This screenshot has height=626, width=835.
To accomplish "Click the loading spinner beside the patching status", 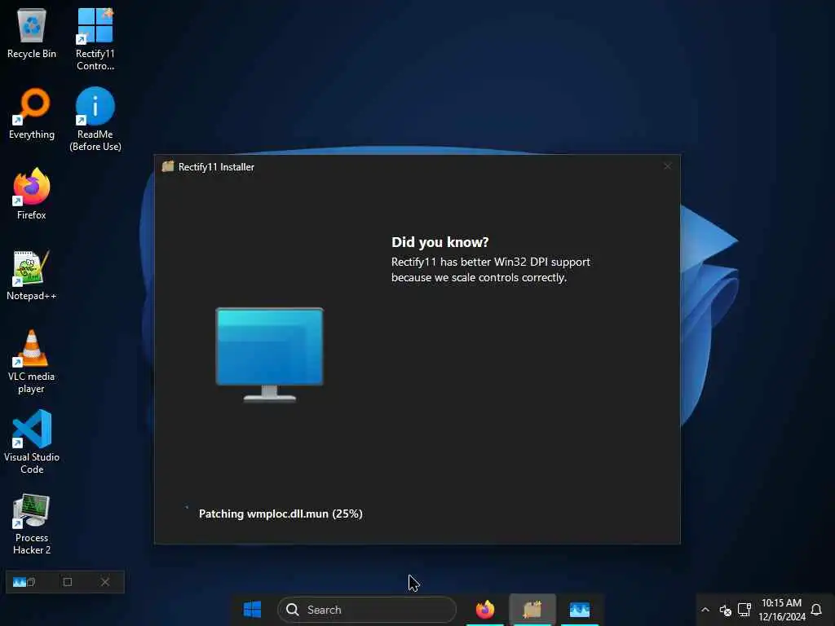I will click(x=187, y=507).
